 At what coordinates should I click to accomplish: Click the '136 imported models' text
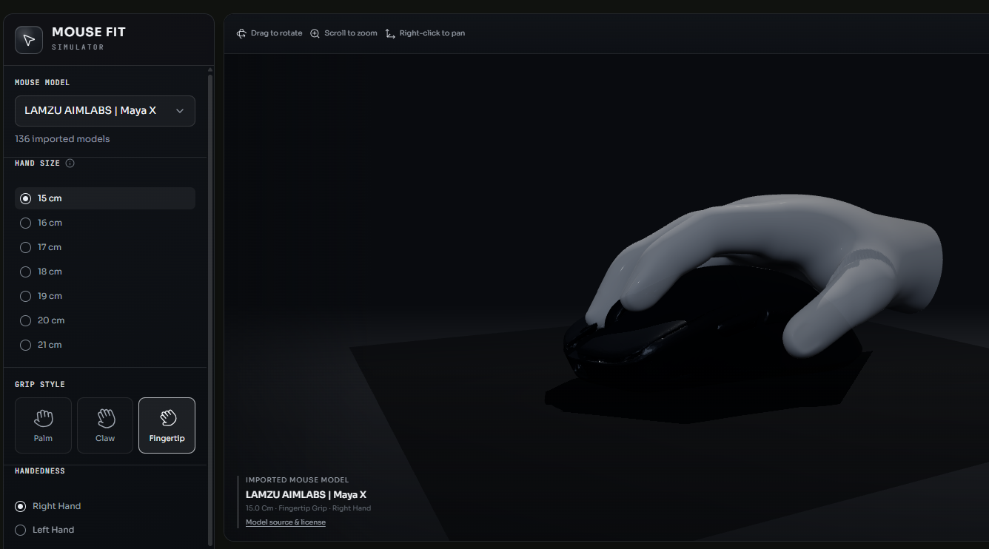point(62,139)
